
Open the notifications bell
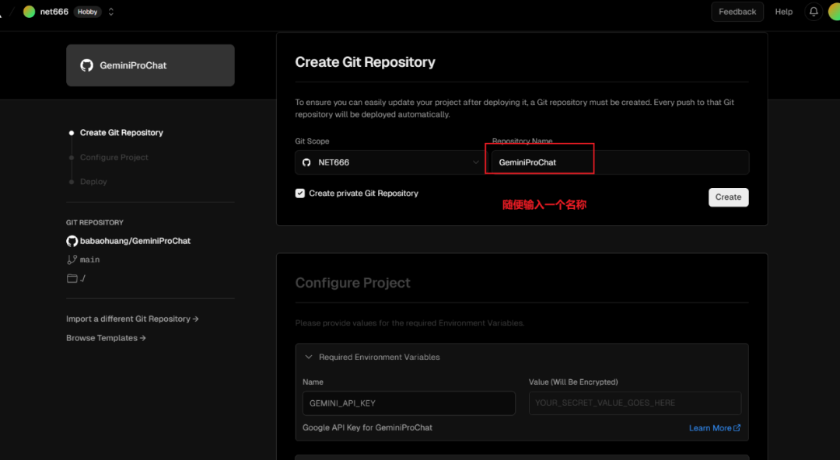point(814,12)
